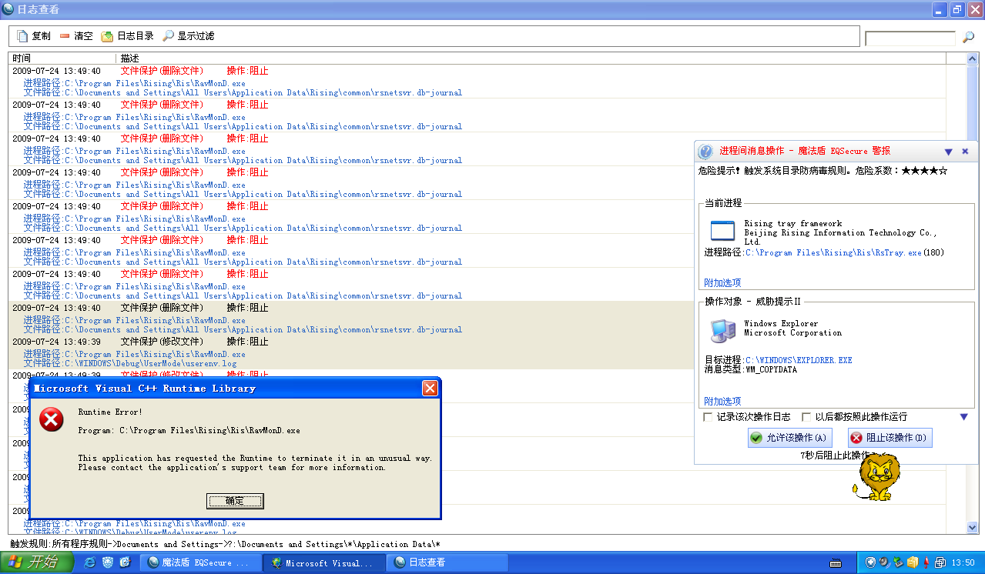Viewport: 985px width, 574px height.
Task: Open 附加选项 under 当前进程
Action: point(722,283)
